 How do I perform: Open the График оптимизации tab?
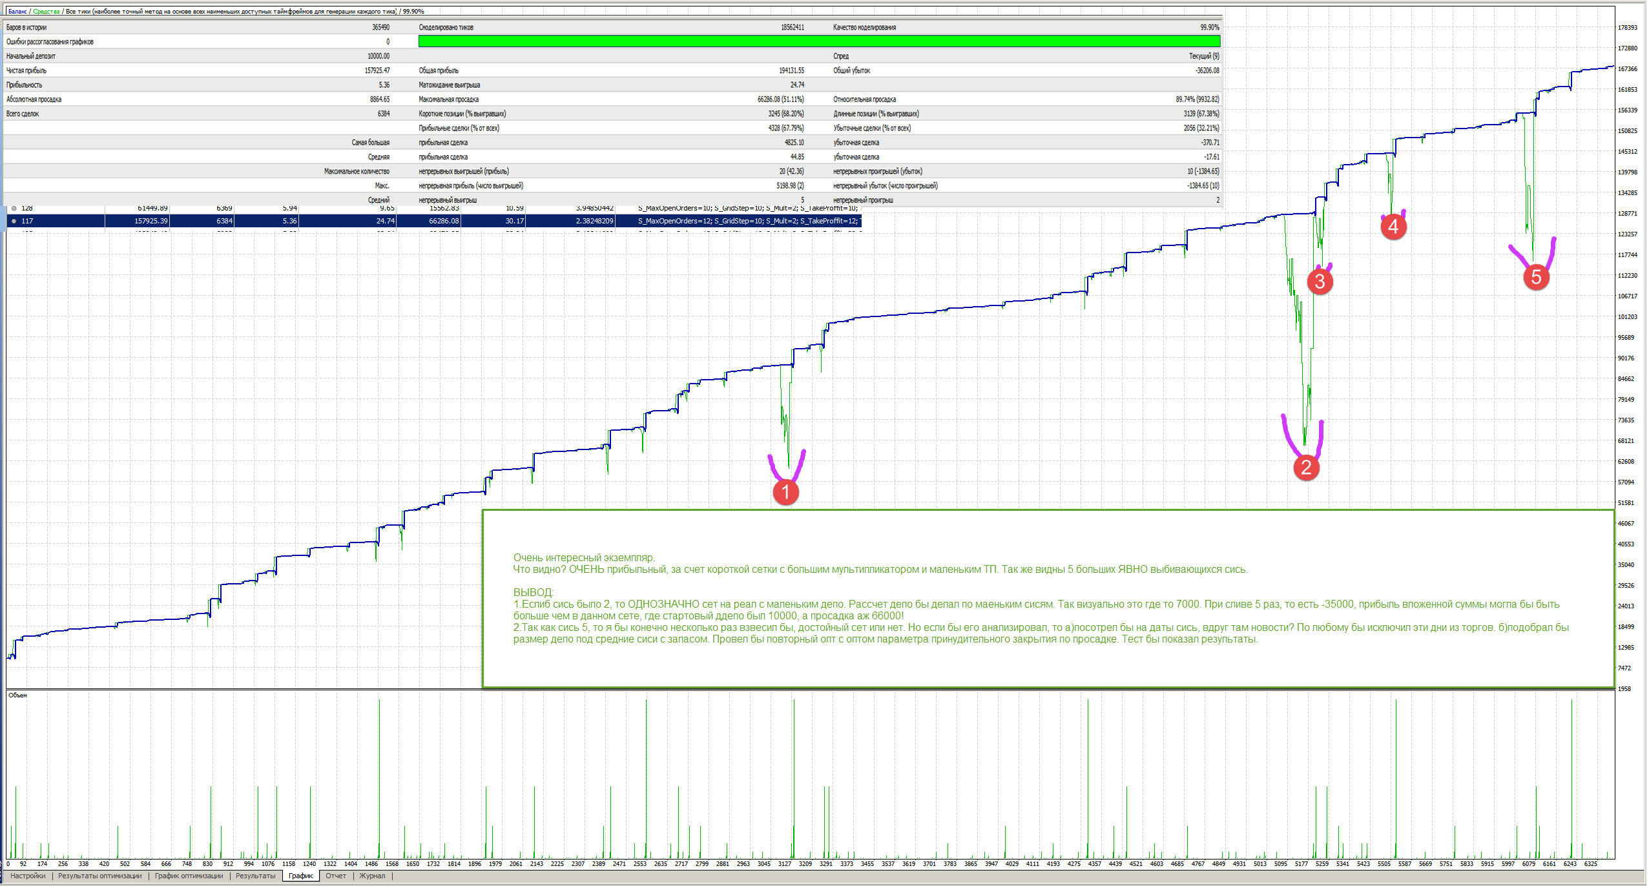[x=189, y=876]
